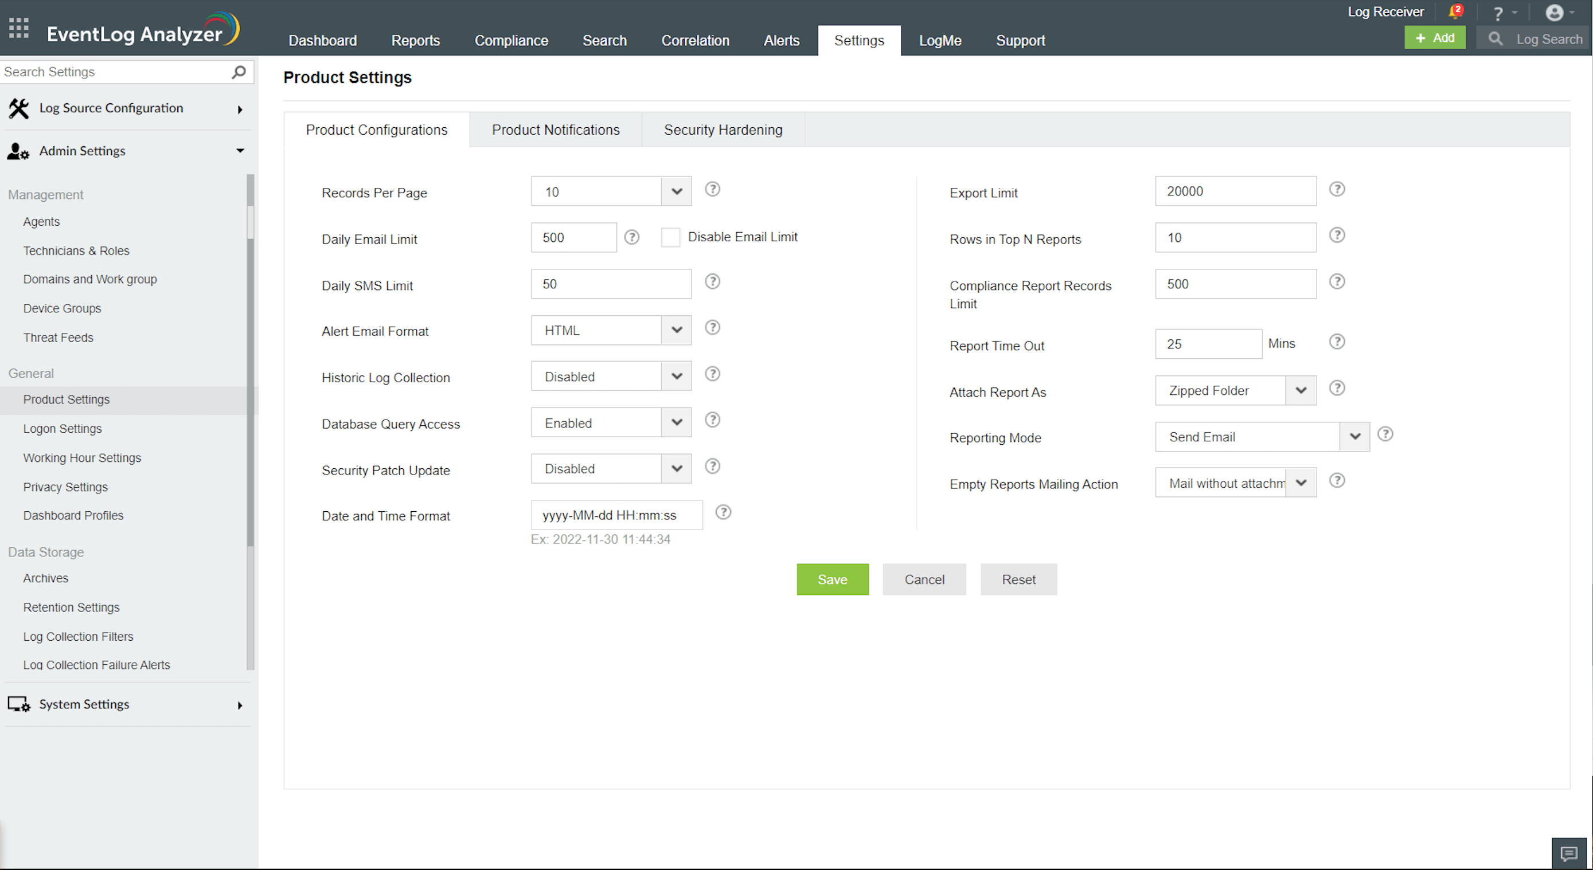This screenshot has height=870, width=1593.
Task: Open the chat feedback icon
Action: pyautogui.click(x=1569, y=853)
